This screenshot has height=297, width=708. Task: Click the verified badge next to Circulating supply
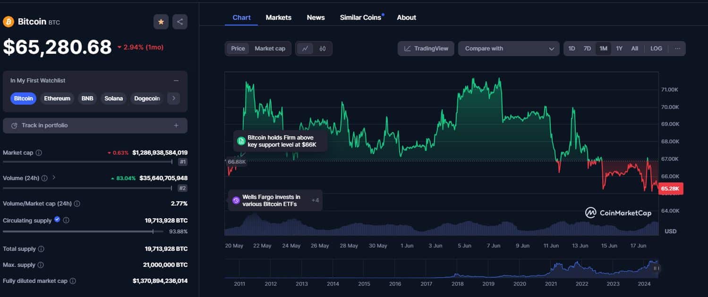tap(57, 219)
